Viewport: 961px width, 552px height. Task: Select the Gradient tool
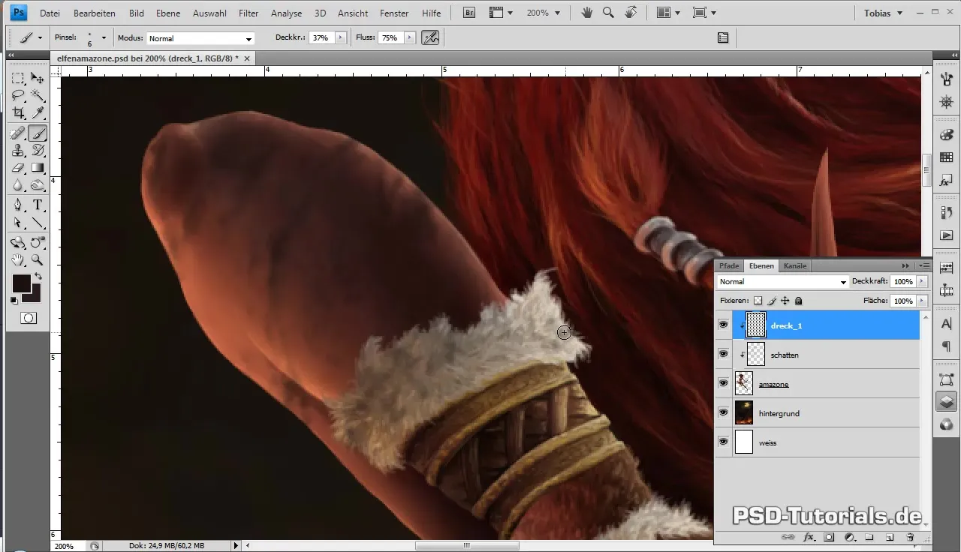pyautogui.click(x=37, y=168)
